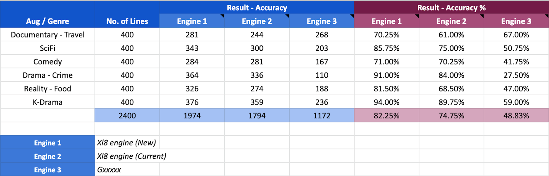The image size is (549, 176).
Task: Click note indicator triangle on blue Engine 1 header
Action: point(223,16)
